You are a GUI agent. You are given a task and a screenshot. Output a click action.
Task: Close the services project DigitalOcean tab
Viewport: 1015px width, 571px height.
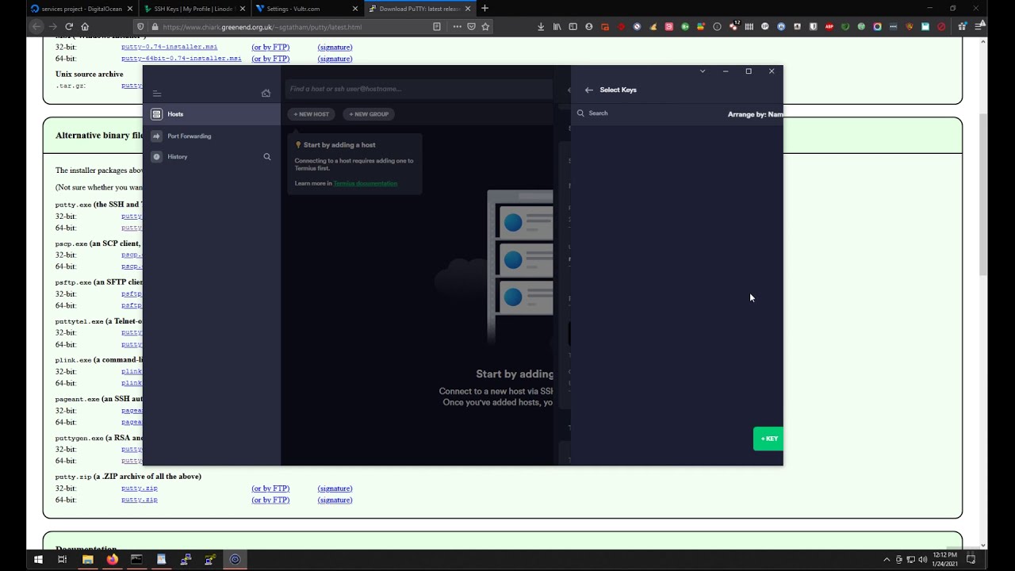130,9
